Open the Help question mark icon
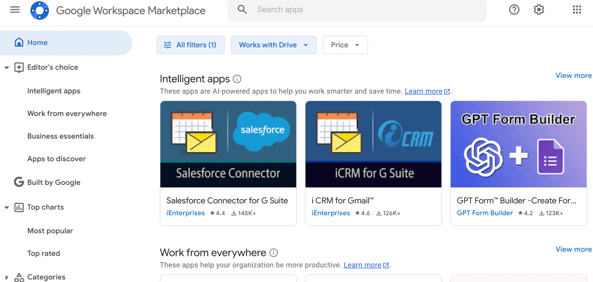Image resolution: width=593 pixels, height=282 pixels. (x=514, y=10)
